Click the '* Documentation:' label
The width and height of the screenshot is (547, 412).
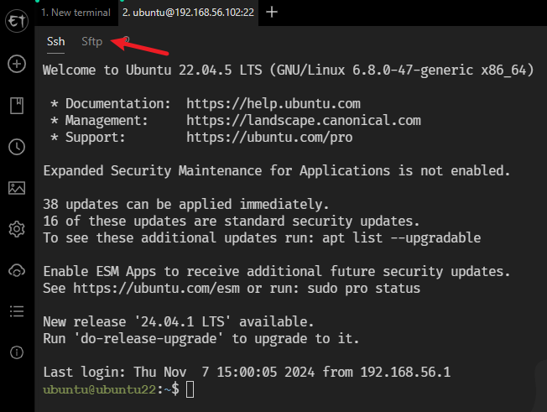click(x=111, y=103)
